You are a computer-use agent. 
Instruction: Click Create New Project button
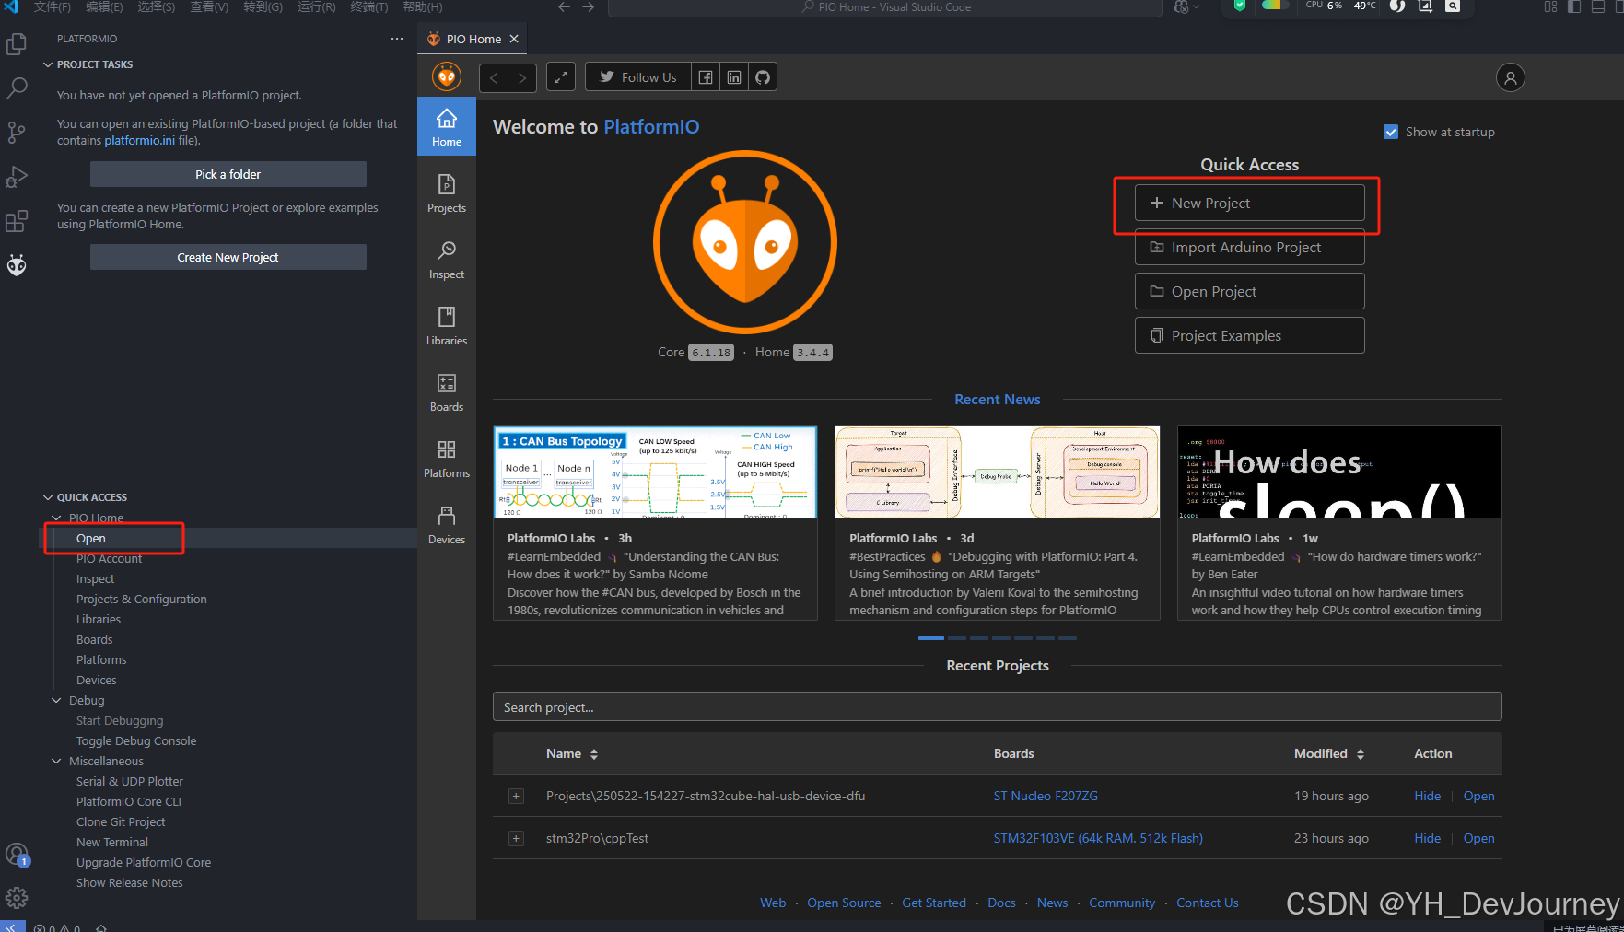(x=228, y=257)
